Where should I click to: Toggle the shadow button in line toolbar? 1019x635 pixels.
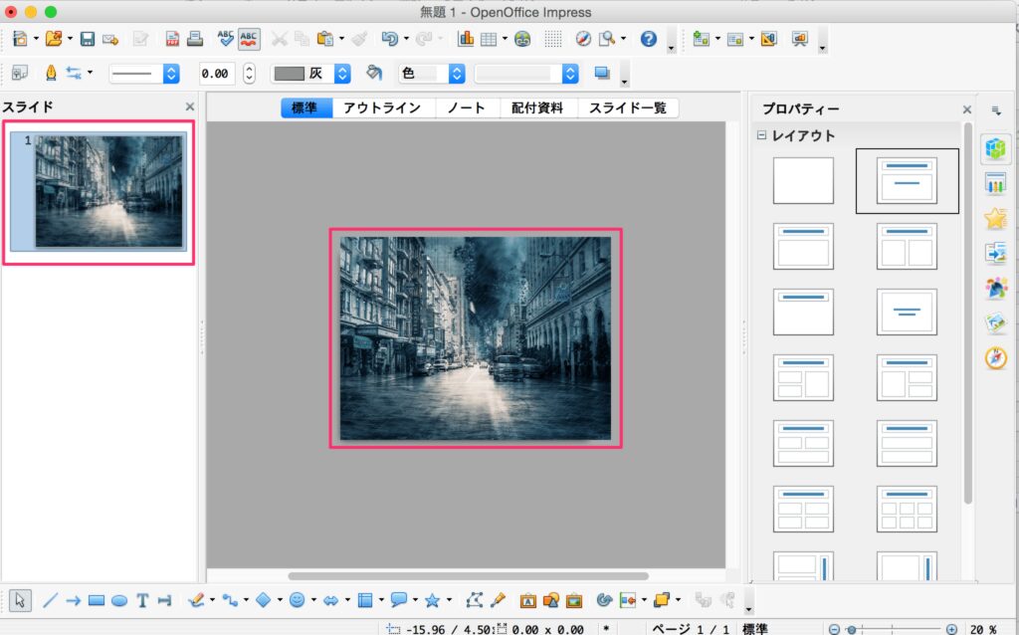coord(601,73)
